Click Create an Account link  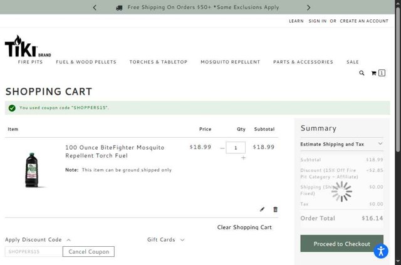click(364, 21)
